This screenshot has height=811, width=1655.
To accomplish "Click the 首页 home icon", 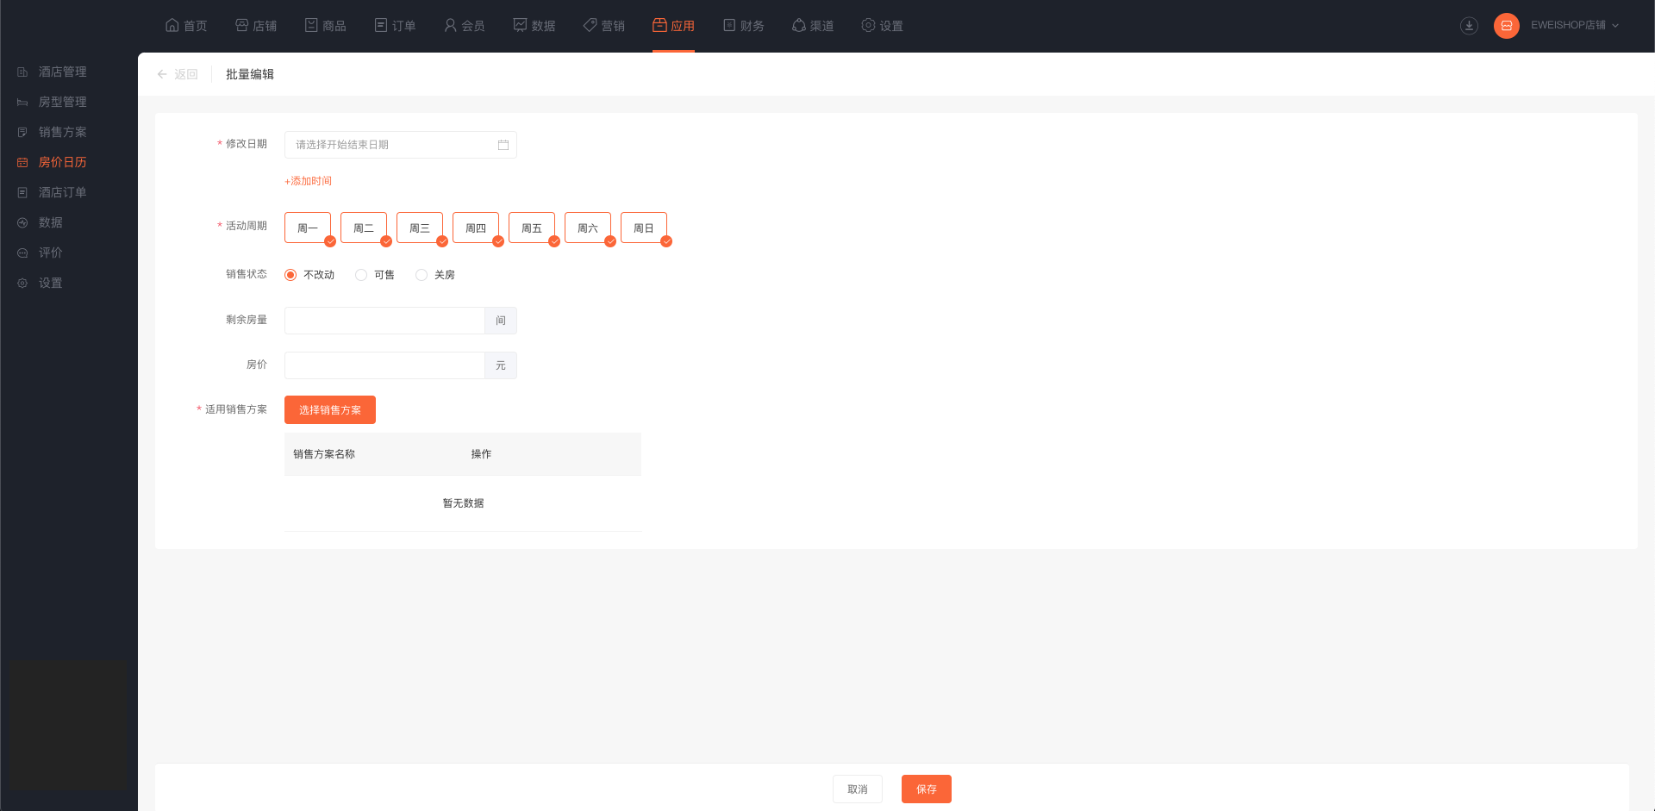I will [x=172, y=25].
